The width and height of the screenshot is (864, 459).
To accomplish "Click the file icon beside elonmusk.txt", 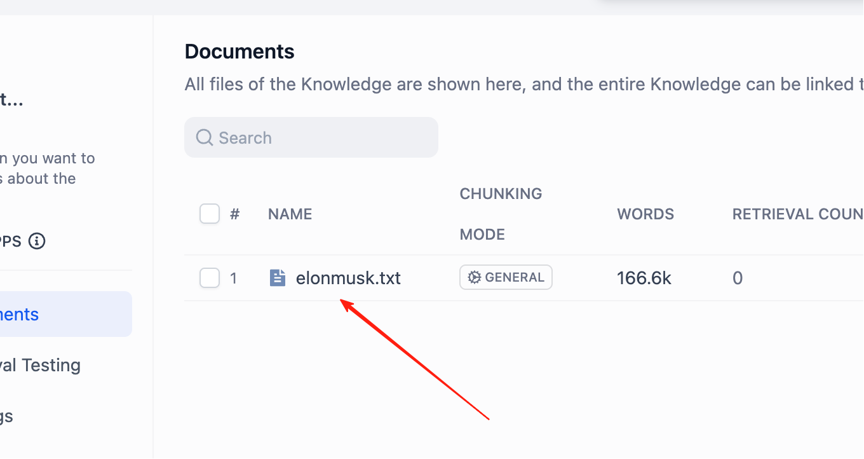I will tap(278, 278).
